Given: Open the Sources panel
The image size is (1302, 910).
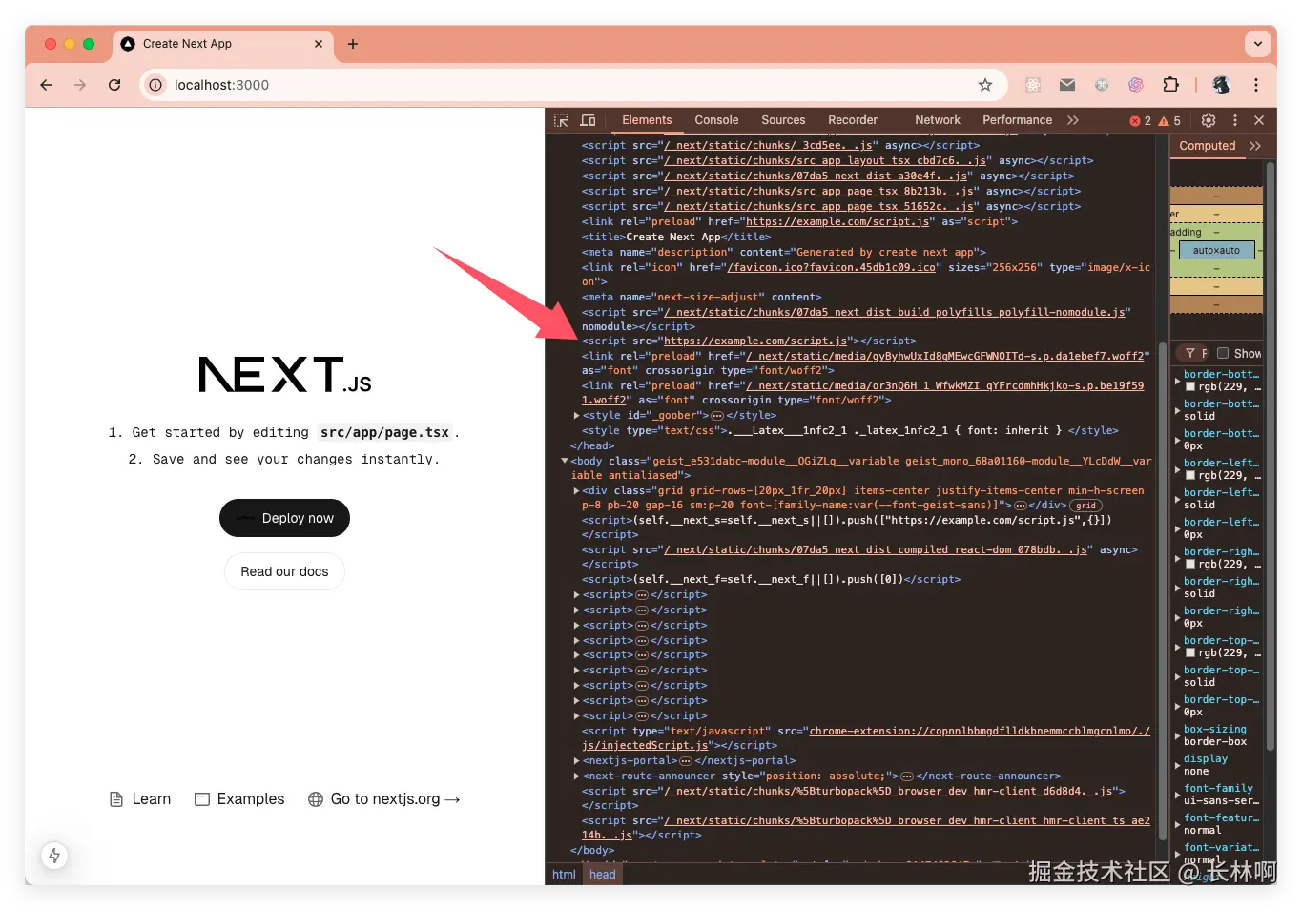Looking at the screenshot, I should point(783,120).
